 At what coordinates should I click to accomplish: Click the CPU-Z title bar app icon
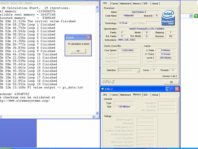point(103,89)
